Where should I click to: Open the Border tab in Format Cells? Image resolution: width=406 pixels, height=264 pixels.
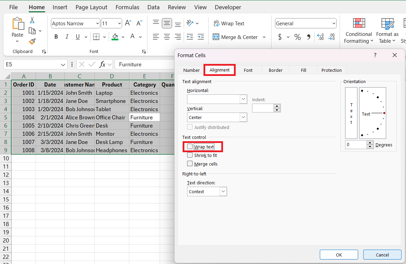[275, 70]
